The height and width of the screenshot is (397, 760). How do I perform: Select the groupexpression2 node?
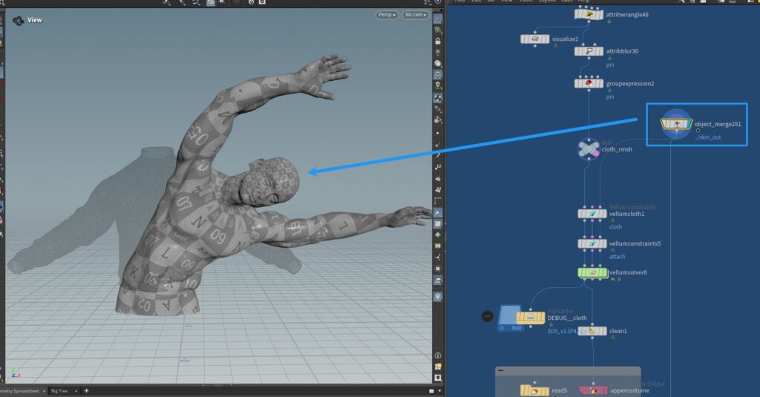pyautogui.click(x=589, y=83)
